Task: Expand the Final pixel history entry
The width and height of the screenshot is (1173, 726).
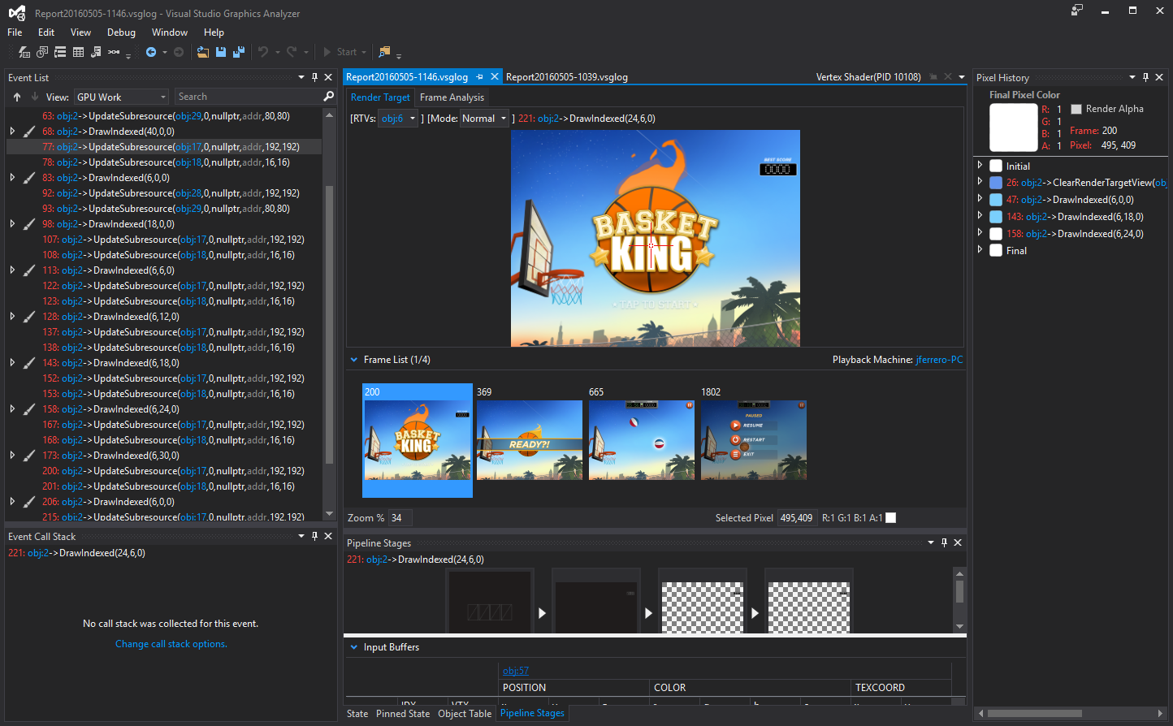Action: click(980, 250)
